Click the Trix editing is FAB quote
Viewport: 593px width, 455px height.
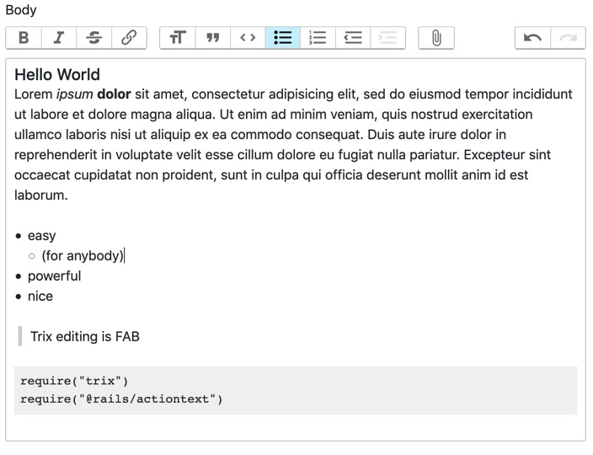pos(85,337)
